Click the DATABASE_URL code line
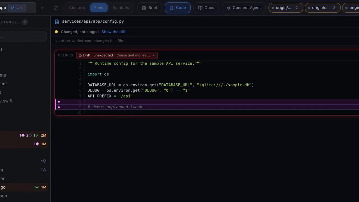This screenshot has height=202, width=359. click(171, 85)
